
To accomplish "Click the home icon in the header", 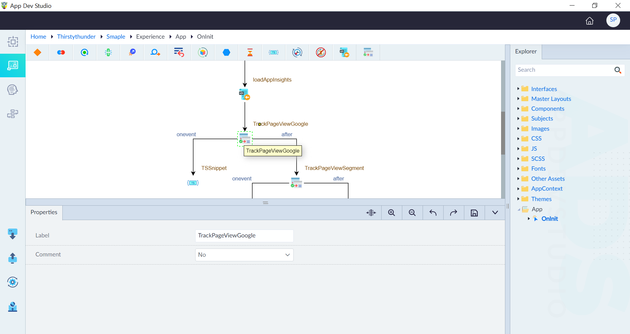I will [x=590, y=21].
